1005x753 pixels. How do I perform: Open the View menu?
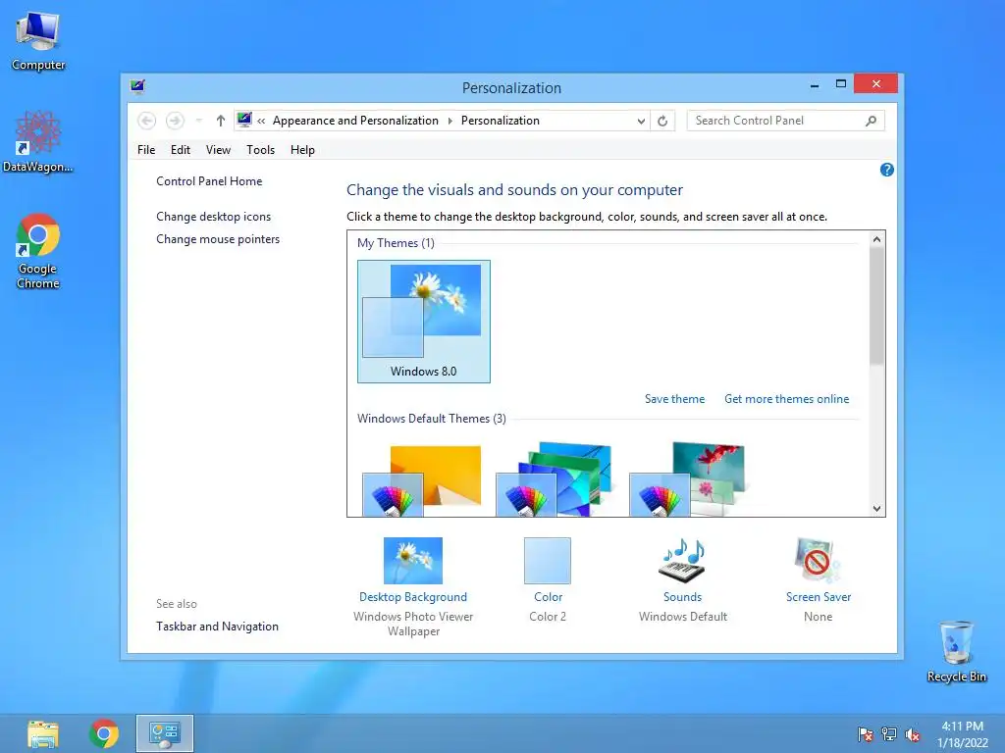click(x=218, y=150)
